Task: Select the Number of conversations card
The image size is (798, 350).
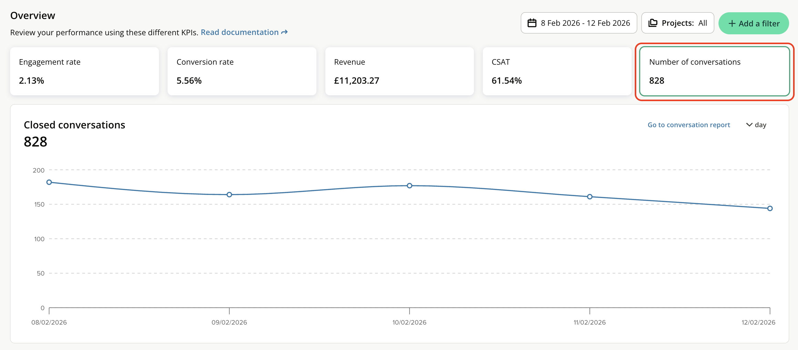Action: pos(714,71)
